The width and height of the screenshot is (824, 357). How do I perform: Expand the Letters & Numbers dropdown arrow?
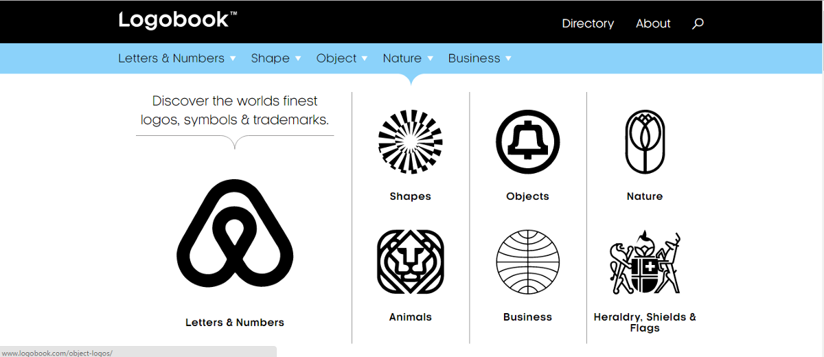coord(233,58)
